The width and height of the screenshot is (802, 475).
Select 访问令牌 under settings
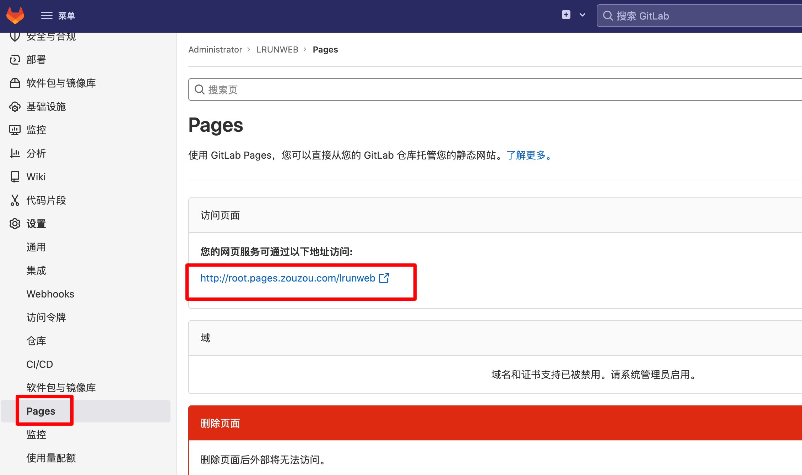pyautogui.click(x=46, y=317)
